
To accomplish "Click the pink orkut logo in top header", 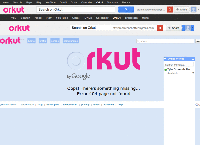I will pyautogui.click(x=14, y=10).
